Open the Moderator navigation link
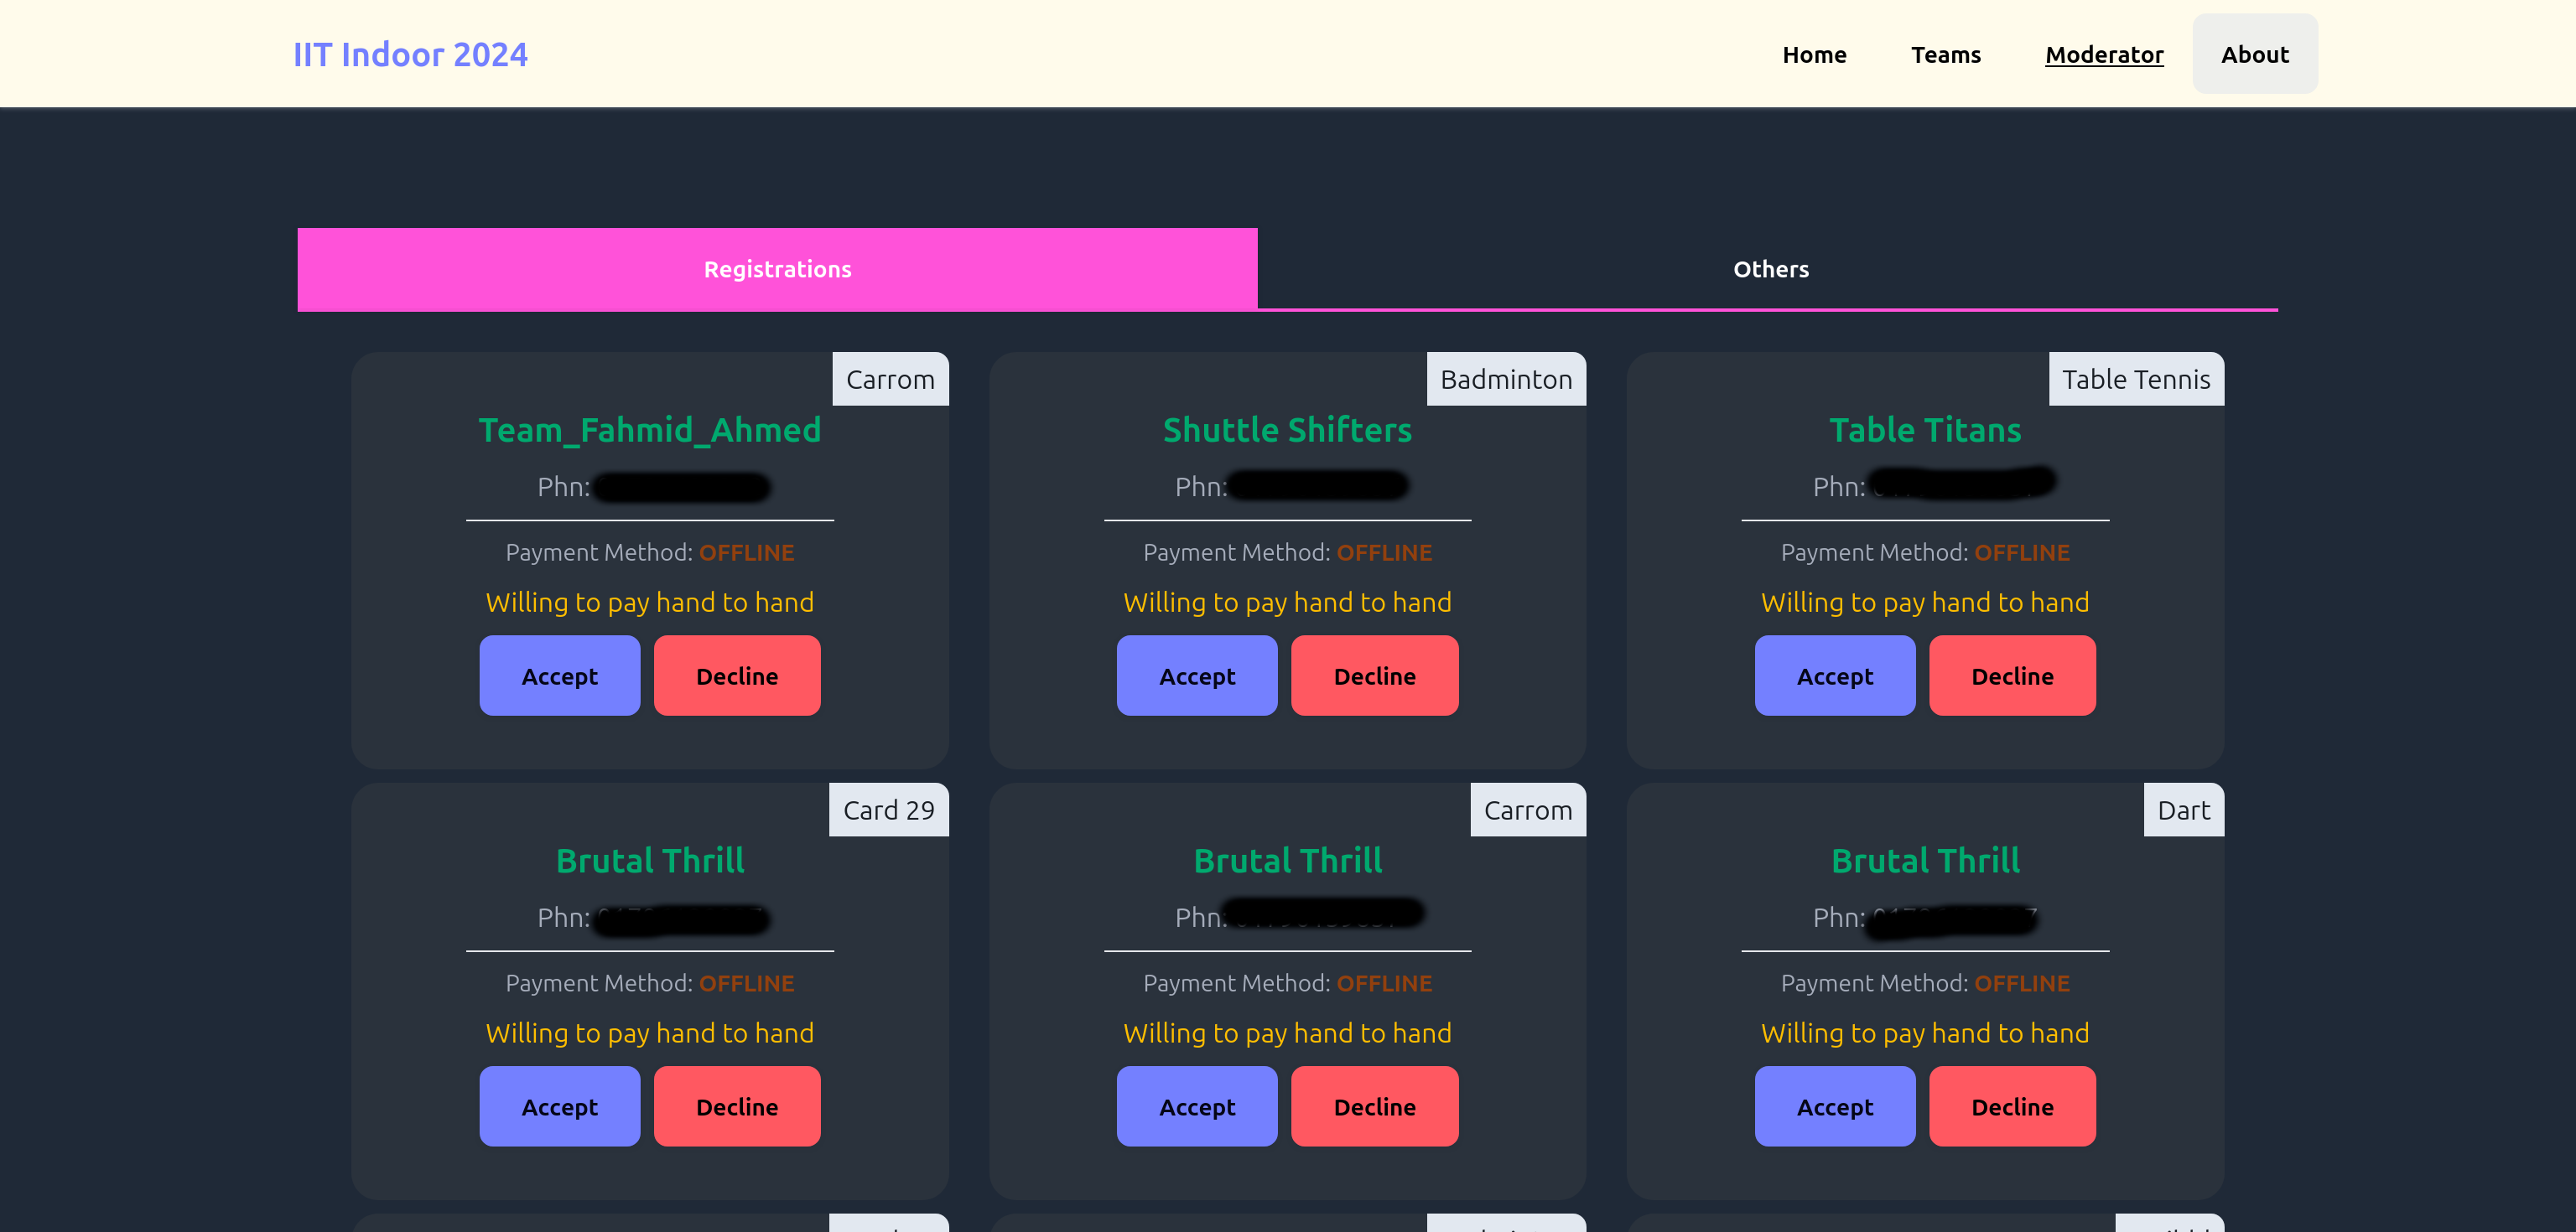Viewport: 2576px width, 1232px height. click(2103, 54)
